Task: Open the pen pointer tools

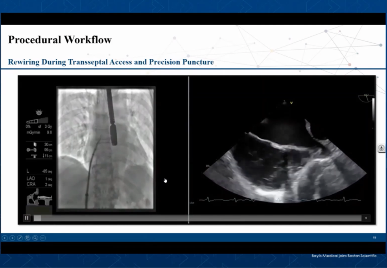Action: click(20, 238)
